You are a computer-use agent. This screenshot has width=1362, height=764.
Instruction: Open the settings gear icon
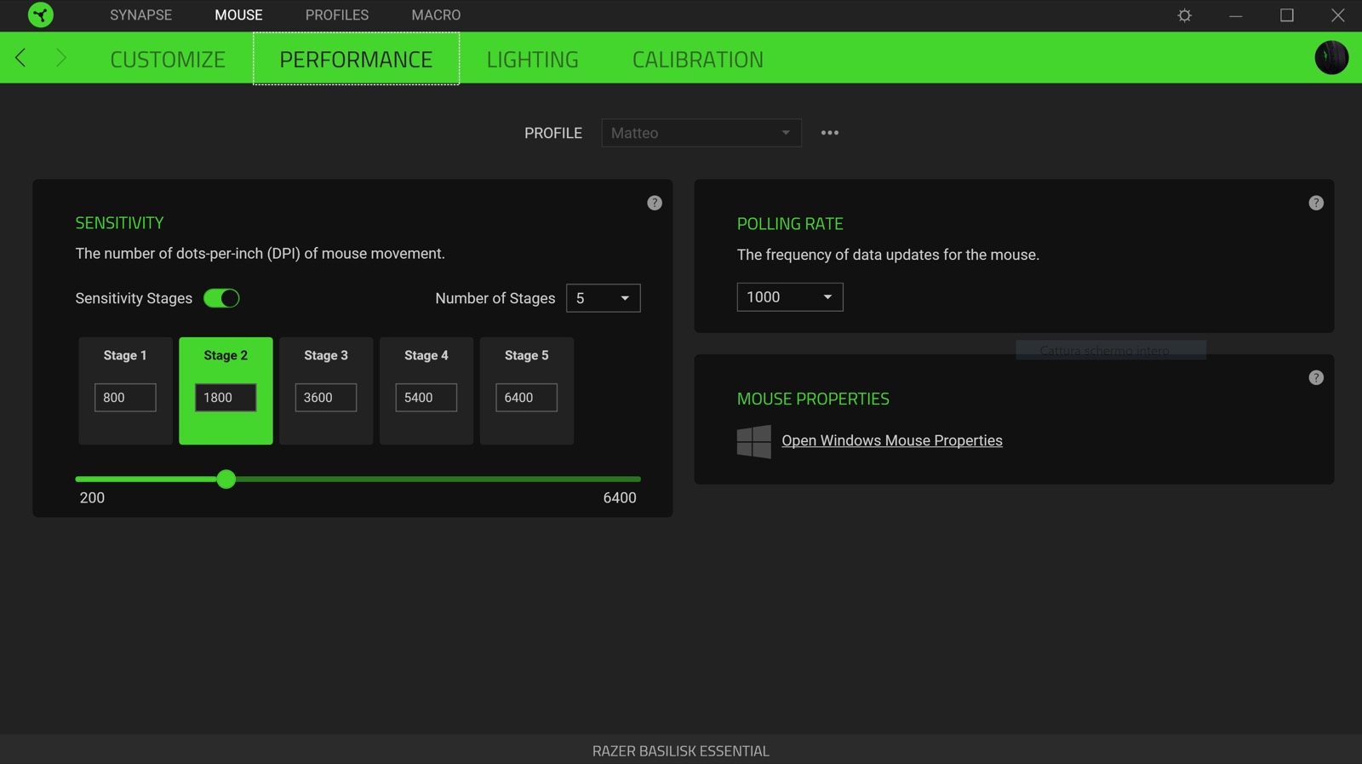(1184, 15)
